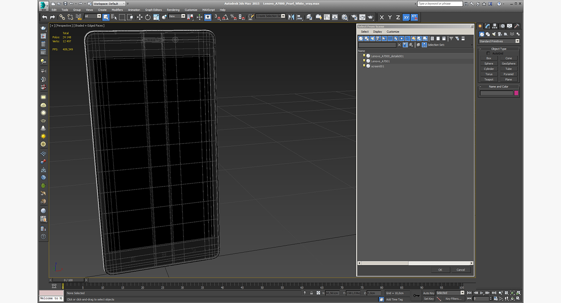Open the Modifiers menu
The image size is (561, 303).
click(x=117, y=10)
